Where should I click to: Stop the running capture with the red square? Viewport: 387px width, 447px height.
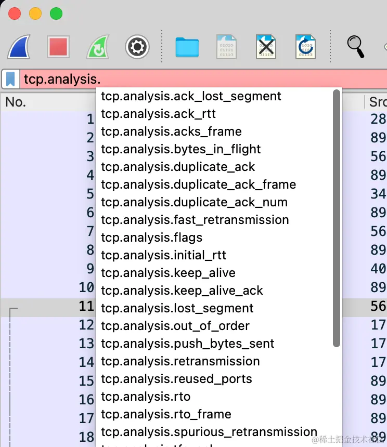coord(58,47)
